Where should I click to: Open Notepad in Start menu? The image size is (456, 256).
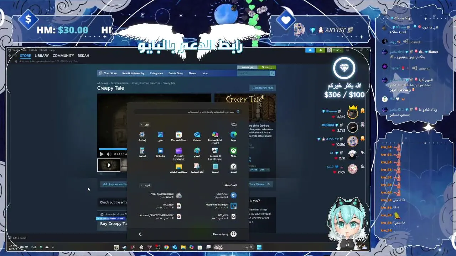215,169
